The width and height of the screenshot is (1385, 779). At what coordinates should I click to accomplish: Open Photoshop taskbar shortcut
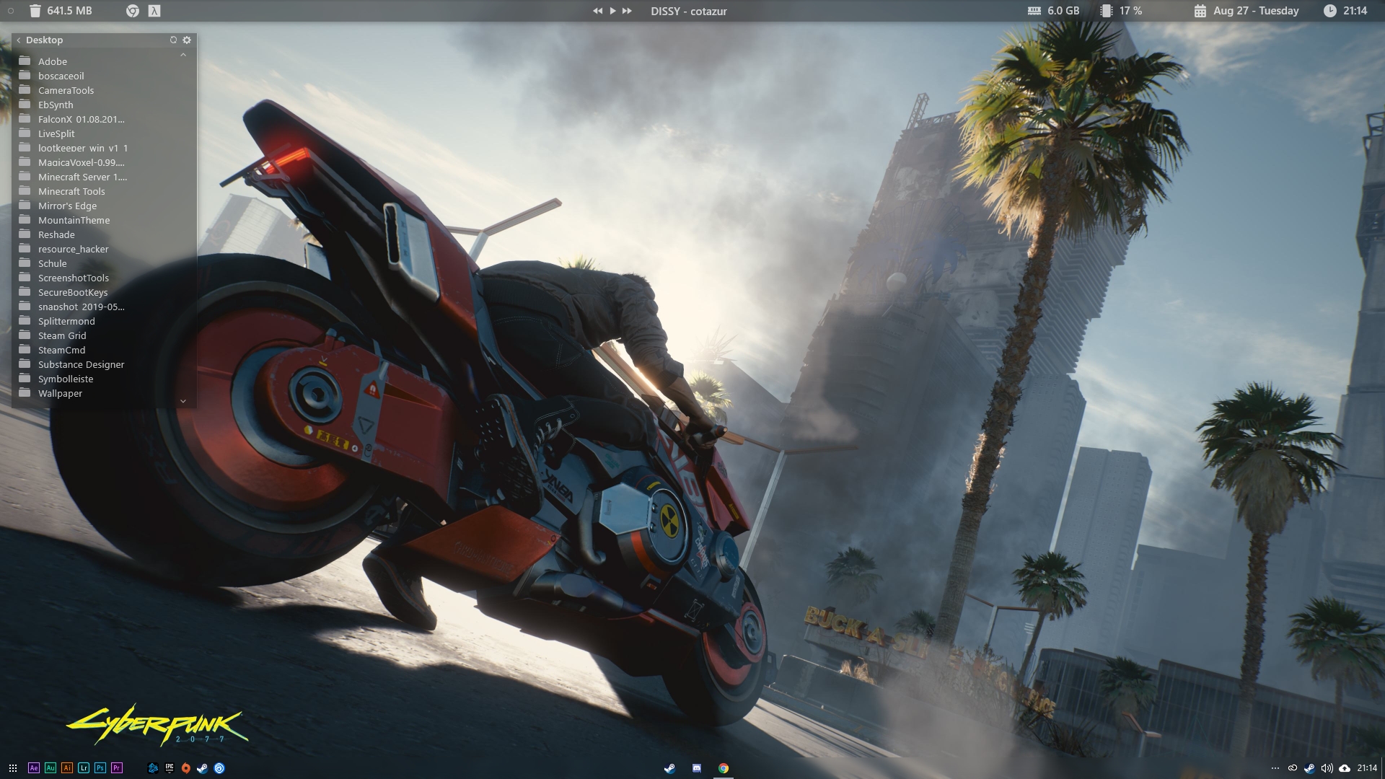tap(100, 768)
